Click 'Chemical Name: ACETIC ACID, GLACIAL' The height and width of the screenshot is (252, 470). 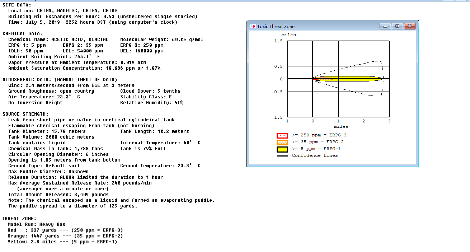point(58,39)
